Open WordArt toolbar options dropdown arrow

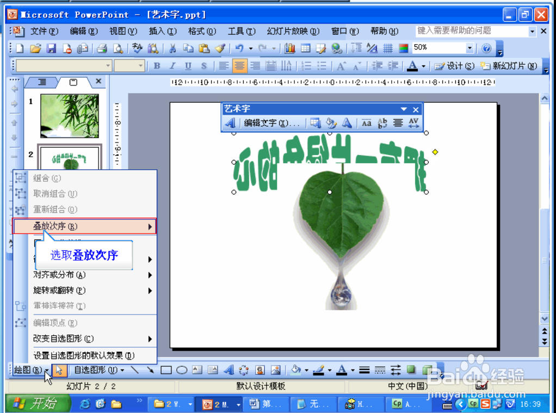point(404,109)
